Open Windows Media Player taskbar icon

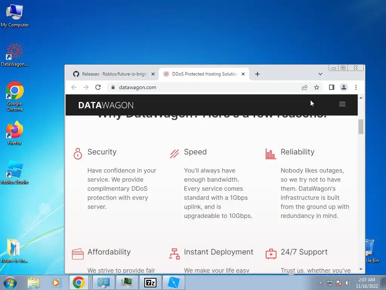pyautogui.click(x=56, y=282)
